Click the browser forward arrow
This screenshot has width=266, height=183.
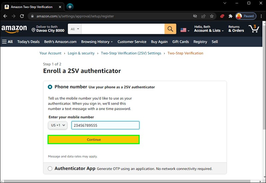14,16
